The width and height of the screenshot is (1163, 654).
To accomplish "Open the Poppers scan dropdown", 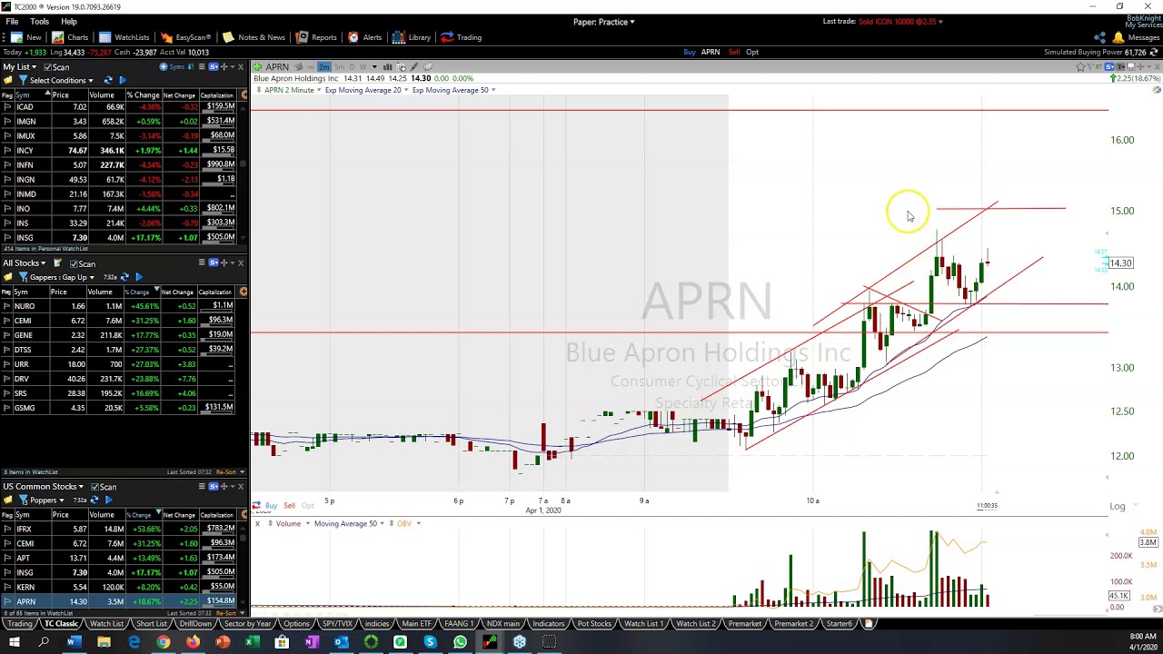I will coord(46,500).
